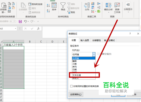Click the fx Insert Function icon
This screenshot has width=141, height=102.
38,29
